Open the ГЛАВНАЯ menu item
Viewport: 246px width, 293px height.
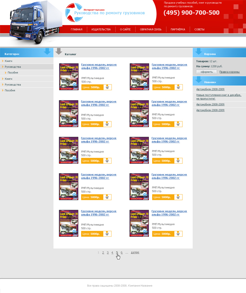[76, 30]
